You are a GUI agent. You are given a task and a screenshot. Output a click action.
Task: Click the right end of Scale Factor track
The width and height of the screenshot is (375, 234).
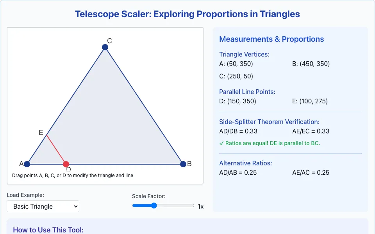(x=192, y=206)
